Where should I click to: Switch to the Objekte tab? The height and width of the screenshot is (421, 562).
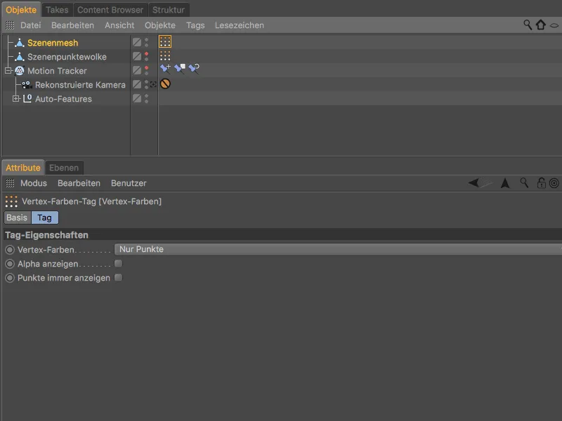(21, 10)
